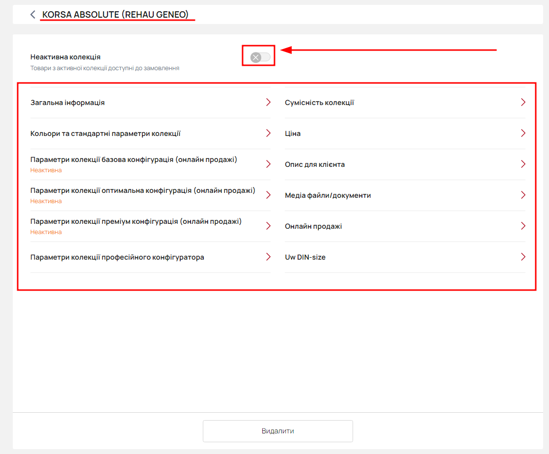The image size is (549, 454).
Task: Expand chevron for Кольори та стандартні параметри
Action: 268,134
